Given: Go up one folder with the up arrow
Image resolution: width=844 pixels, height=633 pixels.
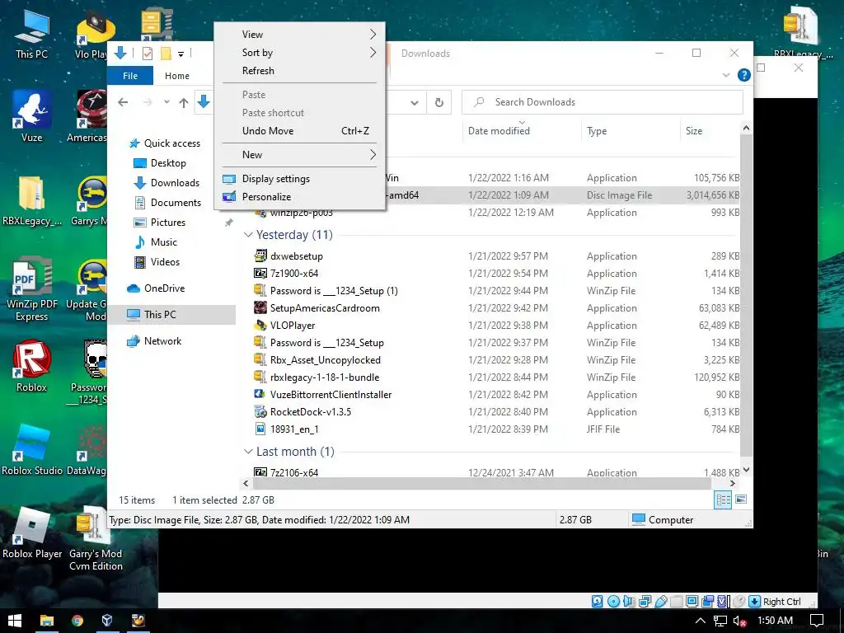Looking at the screenshot, I should coord(184,102).
